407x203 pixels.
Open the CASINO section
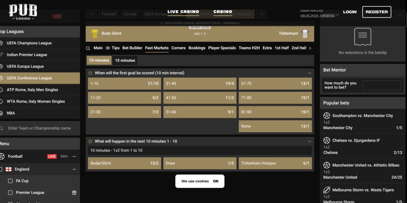[223, 12]
